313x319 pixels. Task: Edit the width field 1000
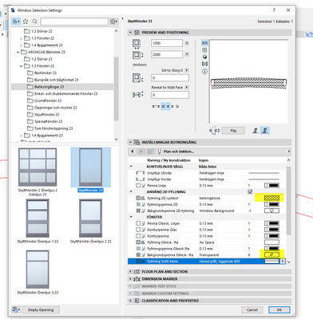click(167, 43)
